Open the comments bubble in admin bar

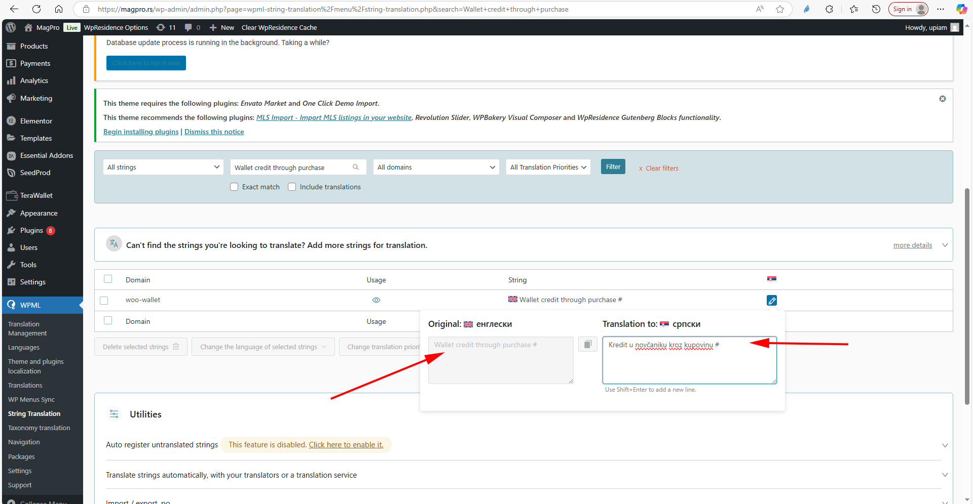192,27
